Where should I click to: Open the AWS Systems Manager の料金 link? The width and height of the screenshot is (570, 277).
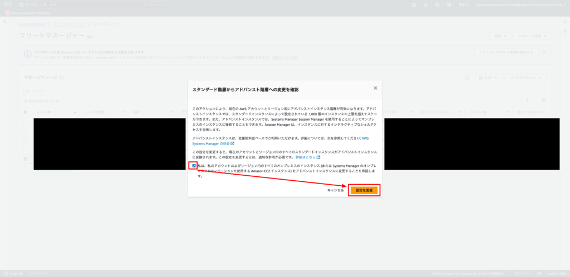coord(281,141)
